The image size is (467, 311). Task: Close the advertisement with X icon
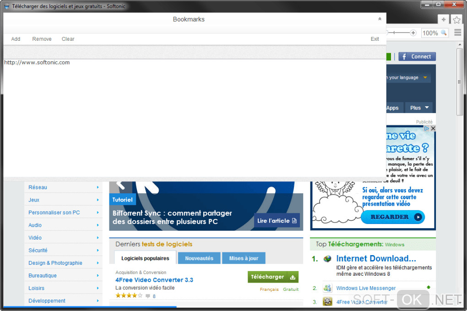433,128
